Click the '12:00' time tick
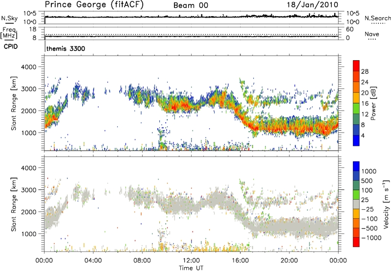Viewport: 391px width, 271px height. point(191,261)
